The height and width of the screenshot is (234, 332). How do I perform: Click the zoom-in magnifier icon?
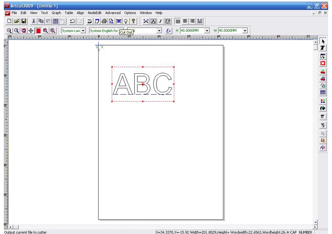(9, 31)
